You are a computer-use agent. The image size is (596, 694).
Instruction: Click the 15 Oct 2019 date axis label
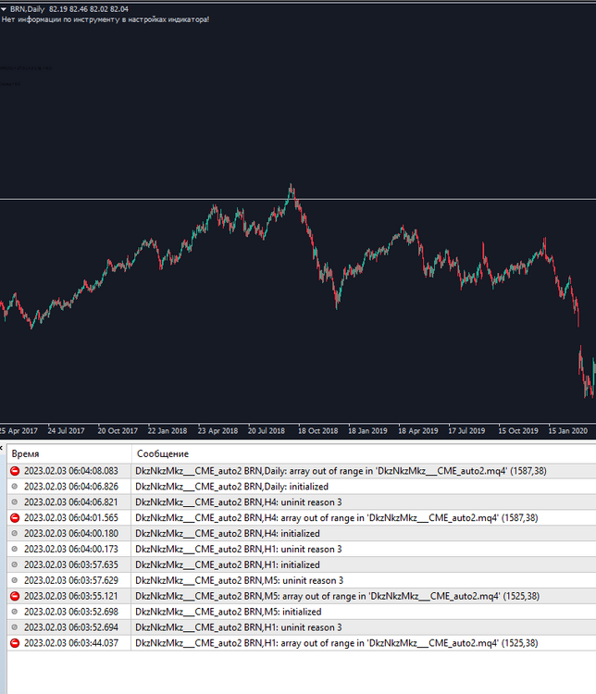point(518,430)
